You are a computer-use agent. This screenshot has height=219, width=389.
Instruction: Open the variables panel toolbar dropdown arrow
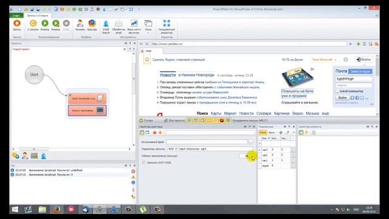point(294,133)
